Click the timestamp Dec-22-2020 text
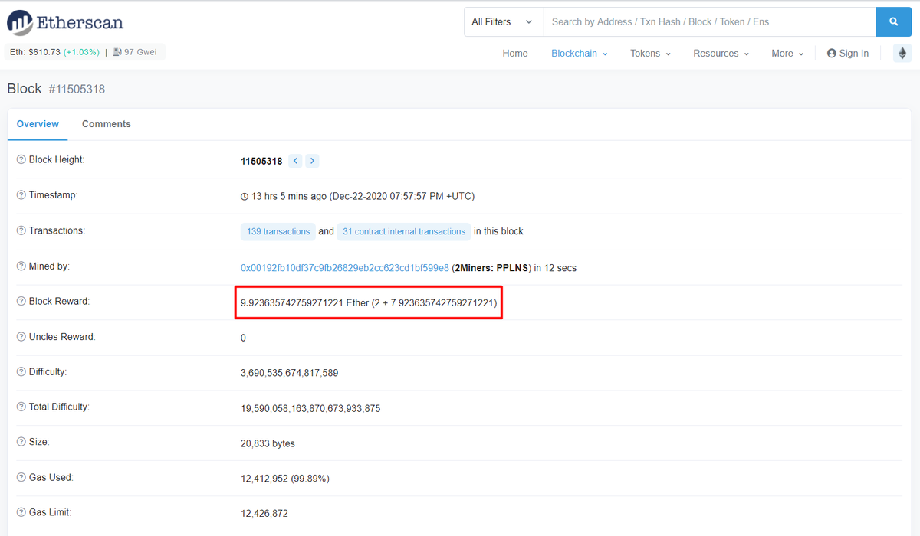Image resolution: width=920 pixels, height=536 pixels. click(x=402, y=197)
